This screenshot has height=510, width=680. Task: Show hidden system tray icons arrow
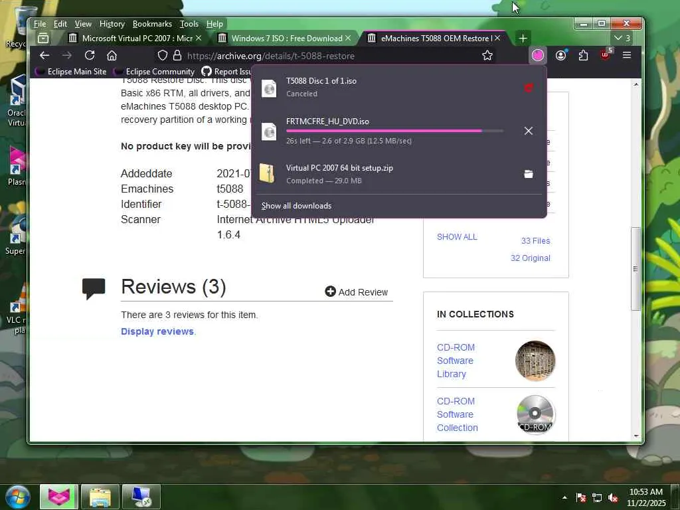pyautogui.click(x=564, y=497)
